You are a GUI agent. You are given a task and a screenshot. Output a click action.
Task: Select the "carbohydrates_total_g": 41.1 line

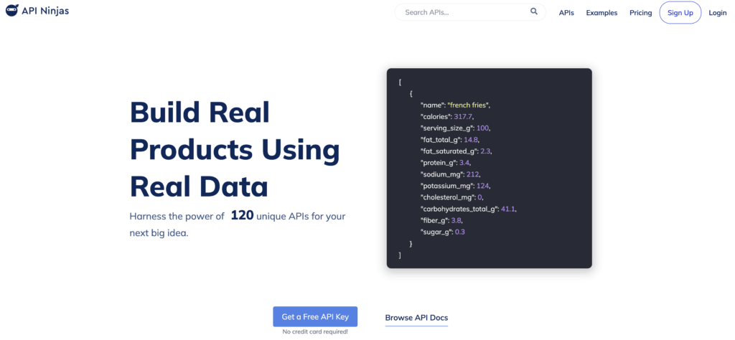coord(469,209)
